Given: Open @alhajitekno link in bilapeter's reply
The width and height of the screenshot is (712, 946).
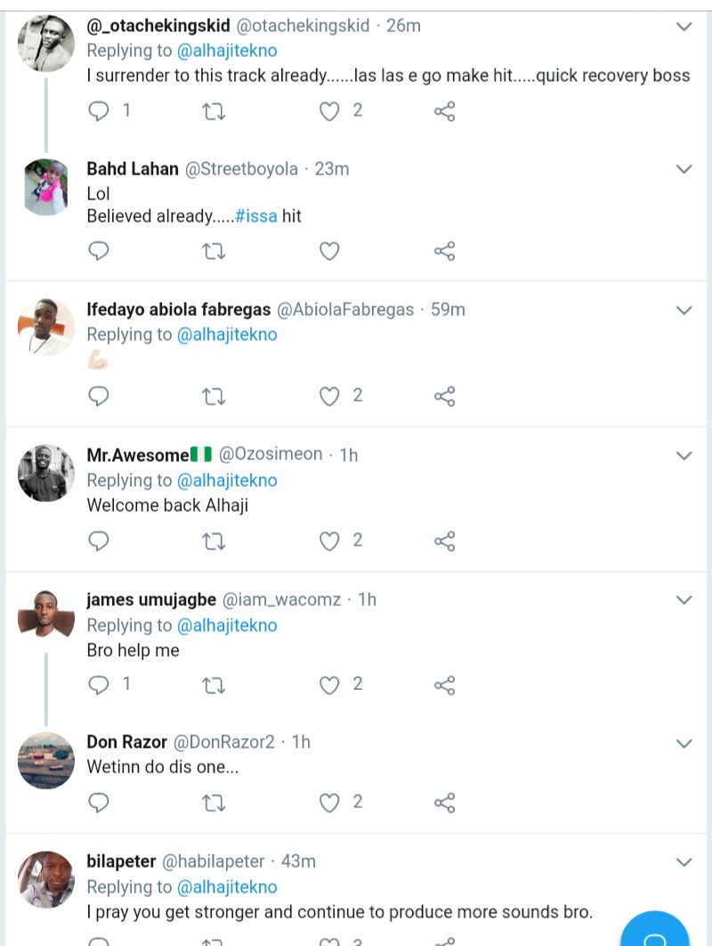Looking at the screenshot, I should point(228,887).
